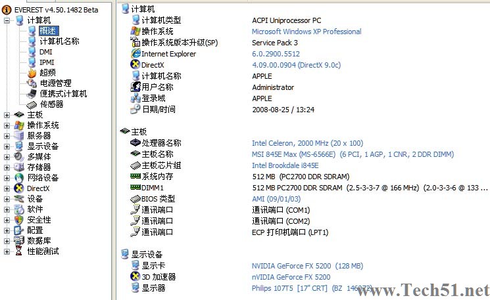490x300 pixels.
Task: Expand the 操作系统 tree node
Action: tap(7, 125)
